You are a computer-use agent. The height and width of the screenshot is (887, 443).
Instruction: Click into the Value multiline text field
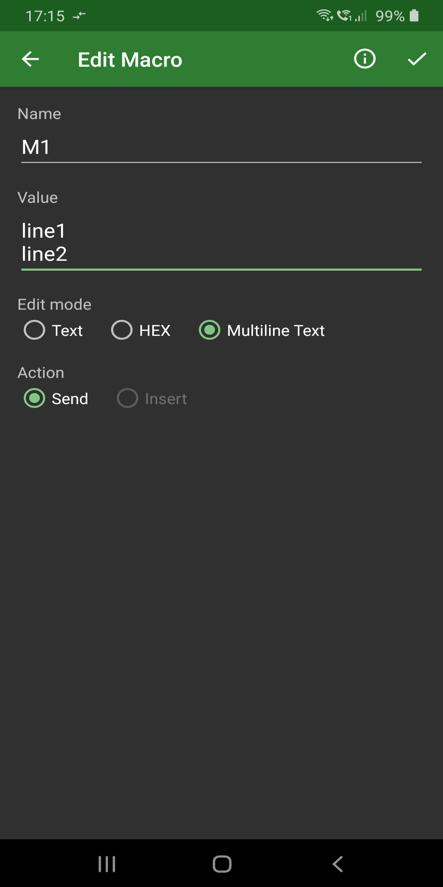tap(221, 242)
